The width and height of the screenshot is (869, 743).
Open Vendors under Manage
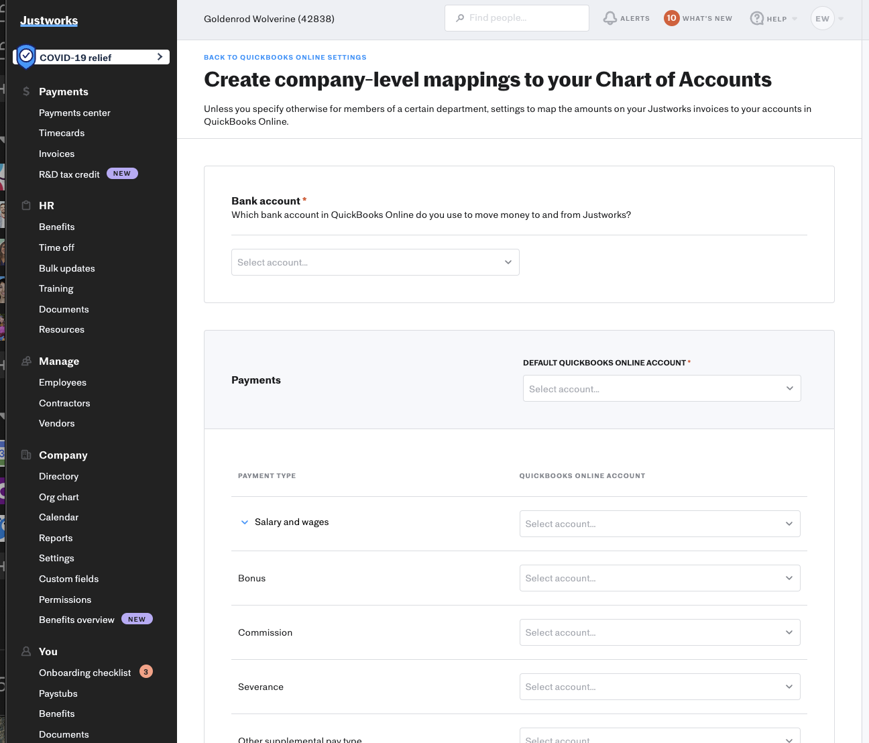(57, 423)
